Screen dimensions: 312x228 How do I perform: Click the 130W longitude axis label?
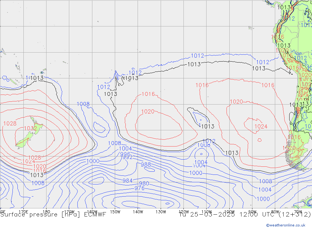(x=161, y=212)
